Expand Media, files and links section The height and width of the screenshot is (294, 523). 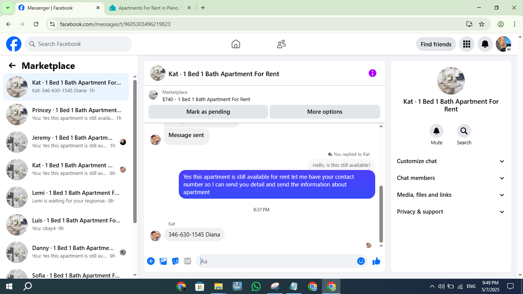click(451, 195)
